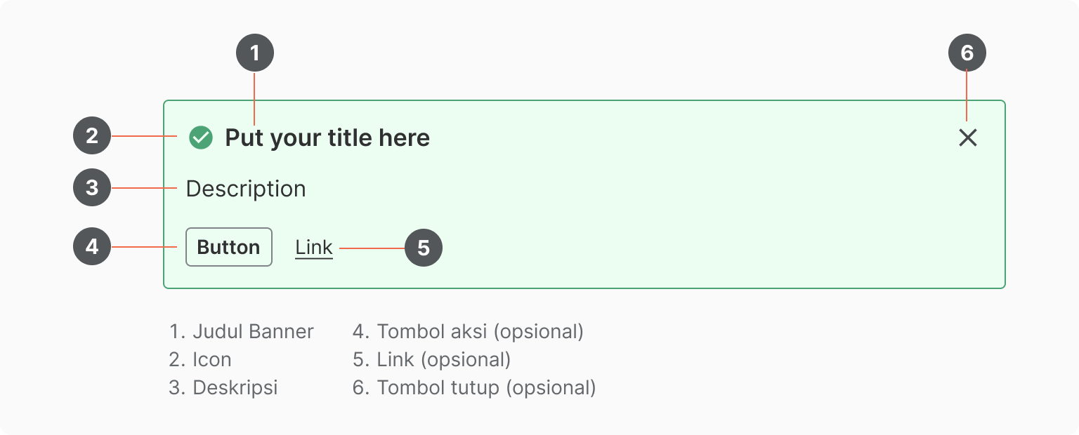Click the Description text in the banner
1079x435 pixels.
246,189
